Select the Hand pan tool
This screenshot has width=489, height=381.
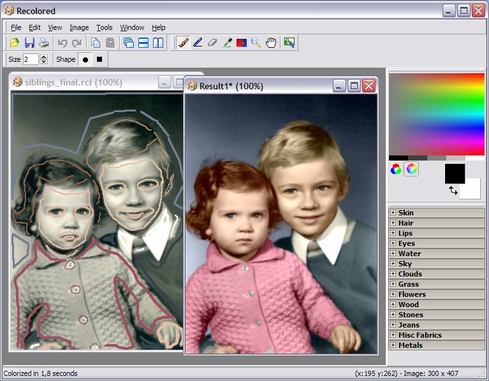271,43
